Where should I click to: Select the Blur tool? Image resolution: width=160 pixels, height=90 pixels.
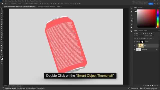2,37
